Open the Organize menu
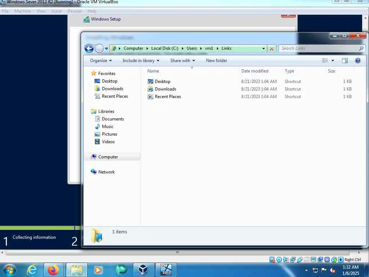Image resolution: width=369 pixels, height=277 pixels. pyautogui.click(x=101, y=61)
